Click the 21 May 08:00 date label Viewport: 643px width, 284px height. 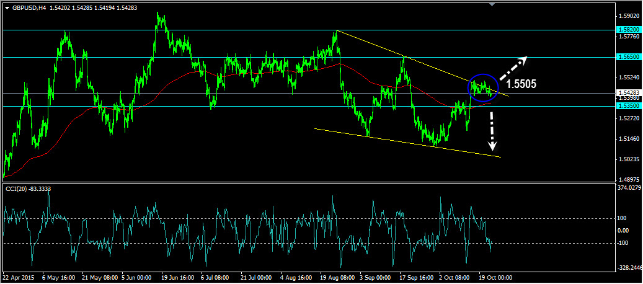(x=100, y=277)
